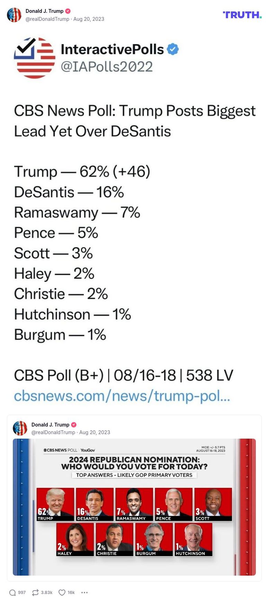Click Trump's profile avatar at the top
The width and height of the screenshot is (269, 603).
[x=15, y=15]
